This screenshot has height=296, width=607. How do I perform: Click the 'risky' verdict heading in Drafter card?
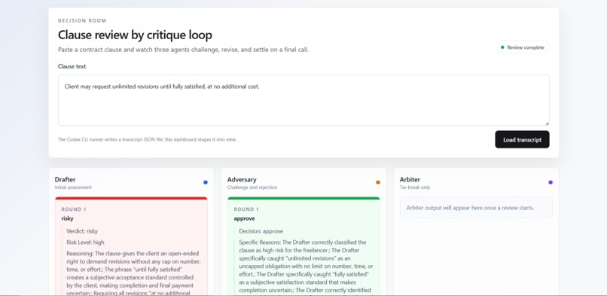67,218
